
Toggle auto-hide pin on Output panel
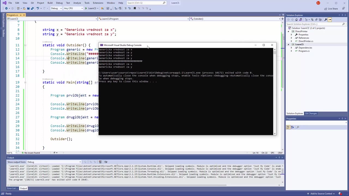279,158
